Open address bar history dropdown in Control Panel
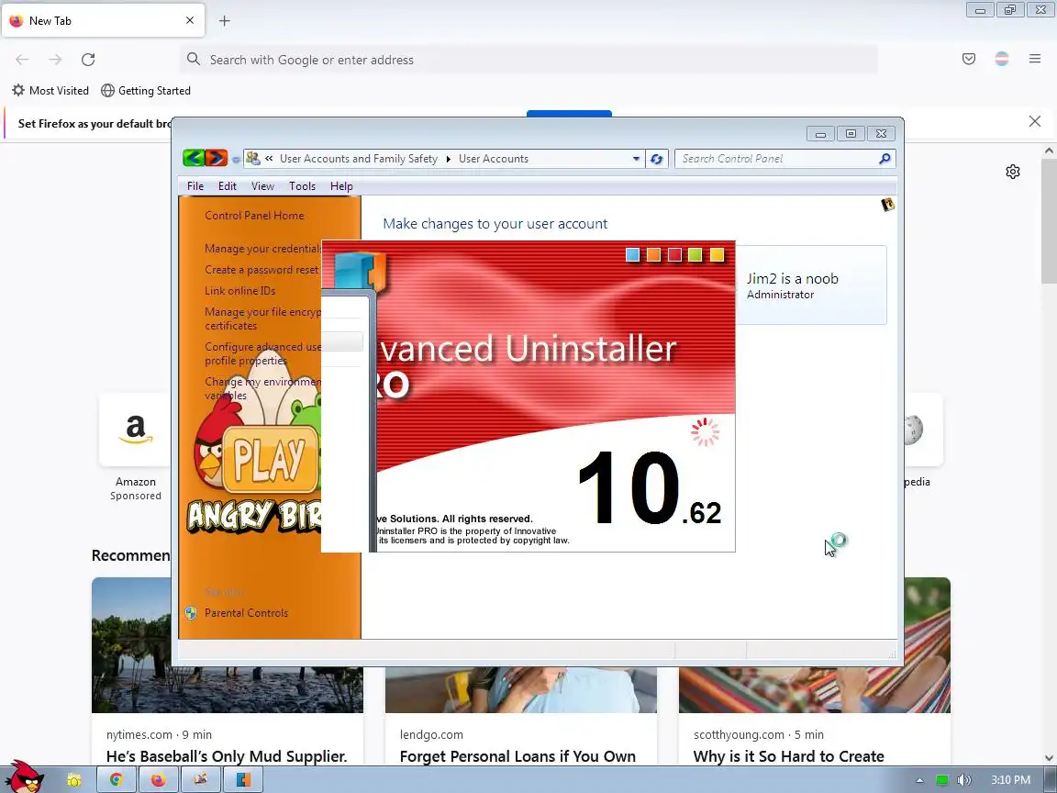The image size is (1057, 793). pos(636,159)
